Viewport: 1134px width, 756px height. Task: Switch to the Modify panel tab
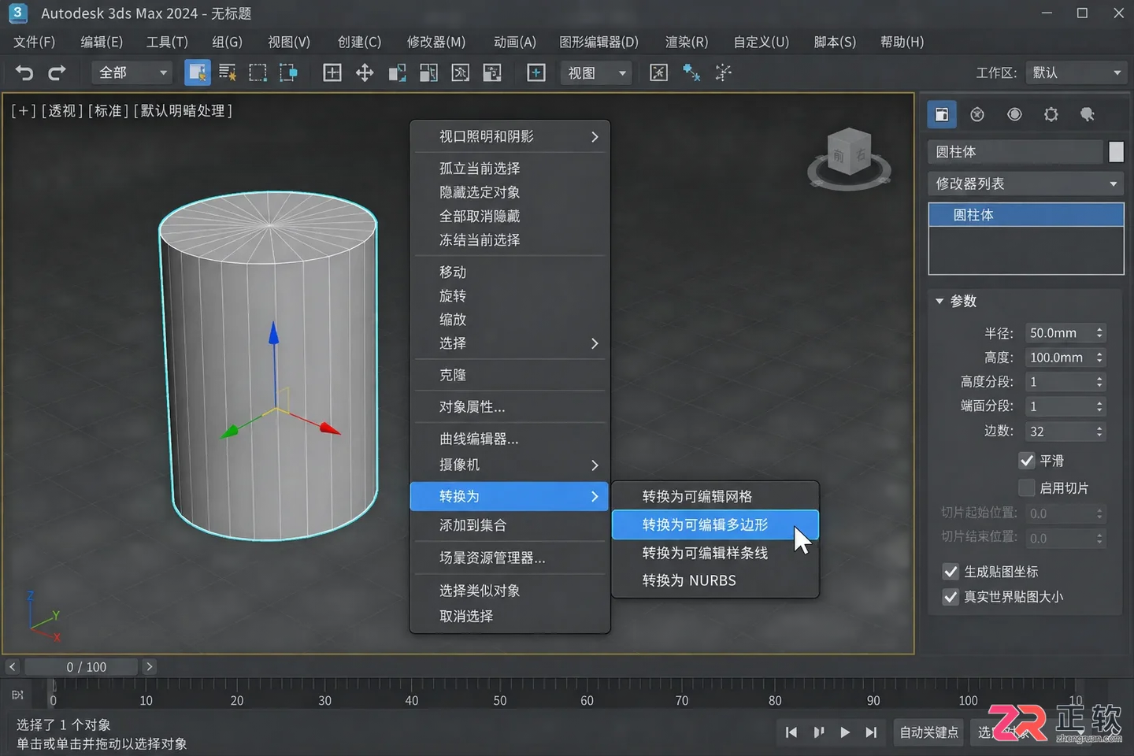coord(941,114)
